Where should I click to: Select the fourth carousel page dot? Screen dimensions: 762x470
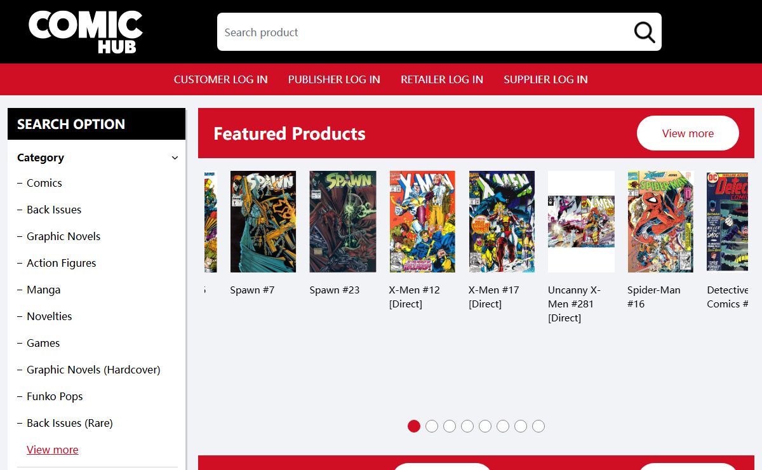point(467,426)
